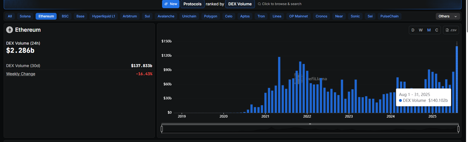
Task: Click the tall mid-2021 volume bar
Action: coord(279,85)
